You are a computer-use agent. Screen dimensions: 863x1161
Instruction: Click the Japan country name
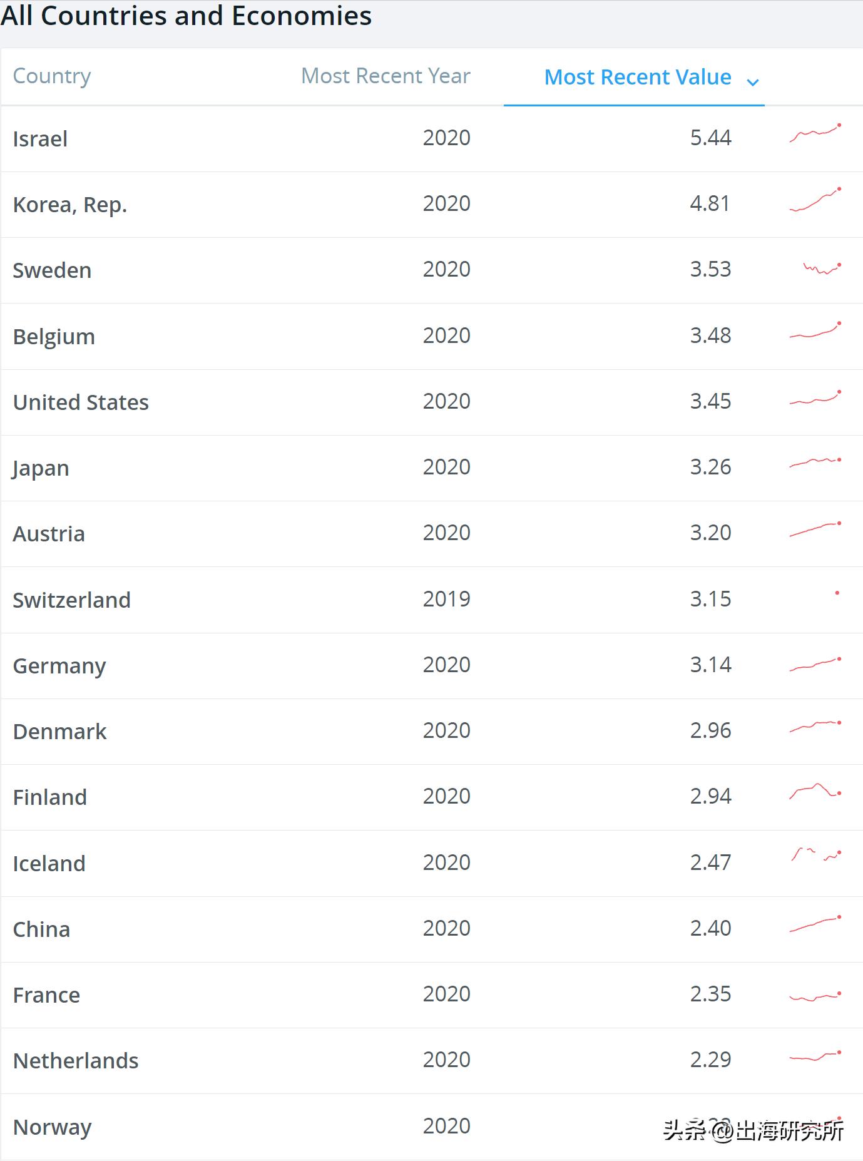pyautogui.click(x=41, y=468)
